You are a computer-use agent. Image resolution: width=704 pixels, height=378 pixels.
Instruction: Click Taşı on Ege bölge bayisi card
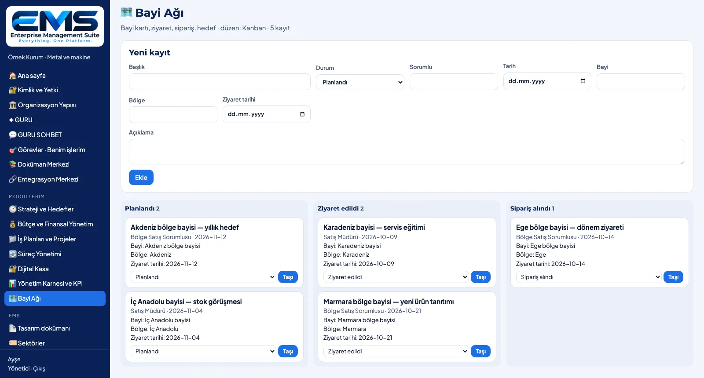(x=673, y=277)
